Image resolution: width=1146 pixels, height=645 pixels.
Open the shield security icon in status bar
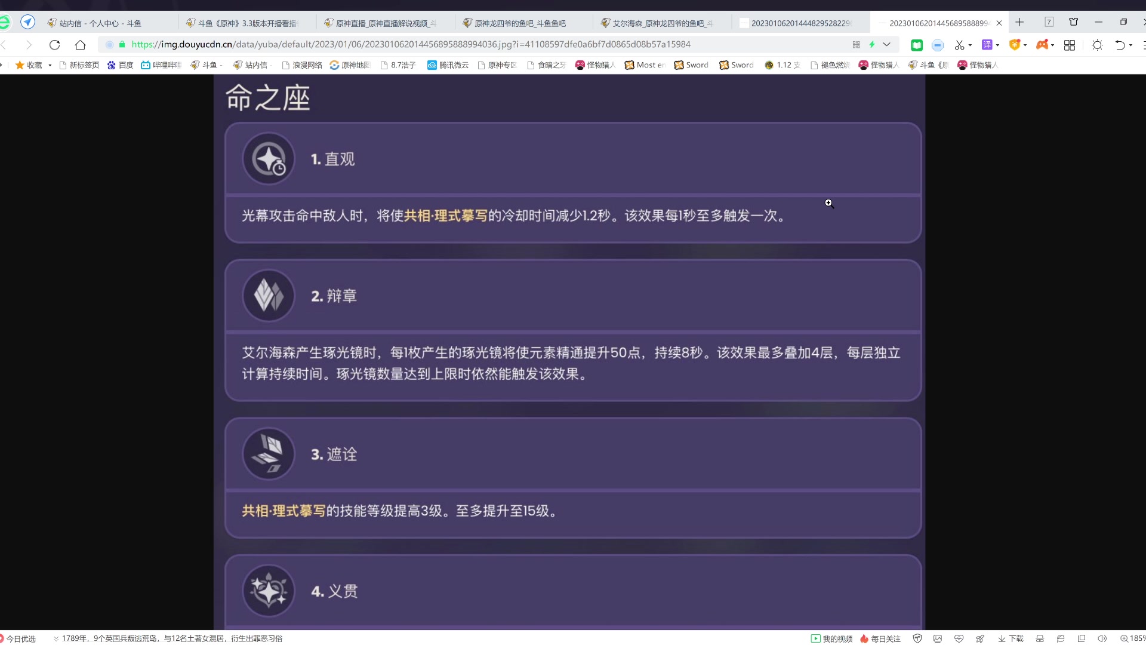[x=917, y=638]
